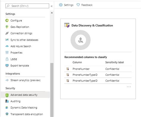
Task: Click the Sync to other databases icon
Action: pos(7,40)
